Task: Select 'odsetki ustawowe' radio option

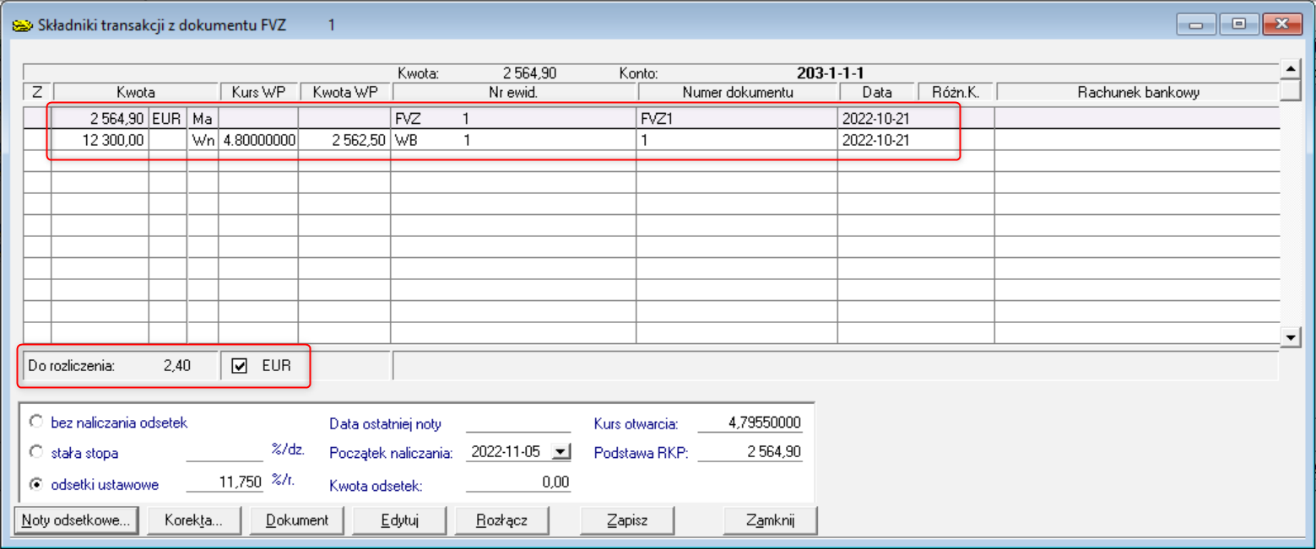Action: click(36, 484)
